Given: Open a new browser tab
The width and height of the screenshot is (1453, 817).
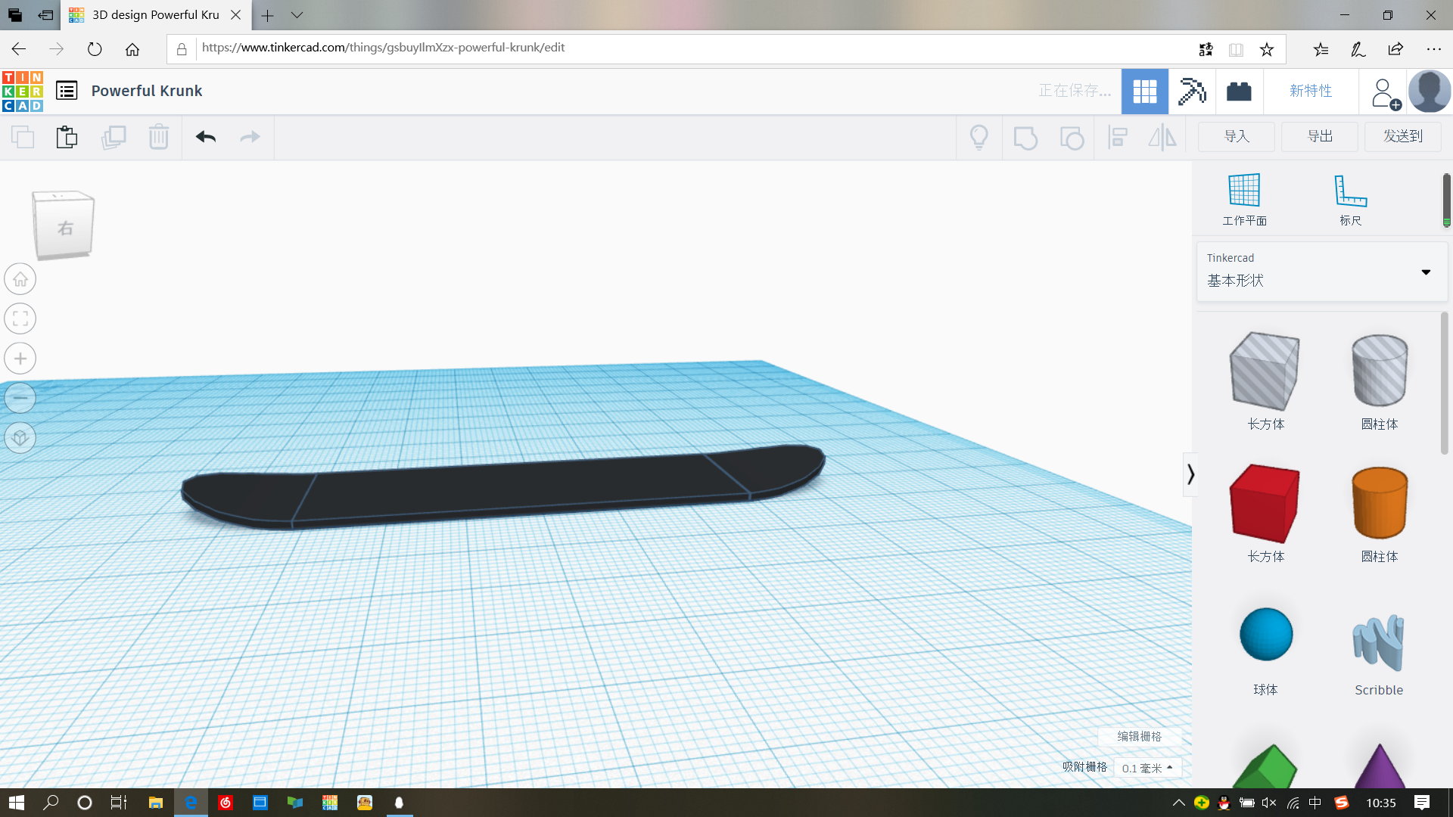Looking at the screenshot, I should [x=267, y=15].
